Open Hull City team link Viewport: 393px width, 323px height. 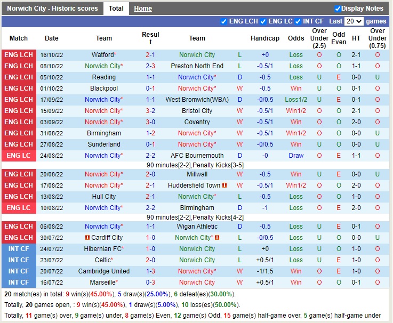[x=104, y=197]
